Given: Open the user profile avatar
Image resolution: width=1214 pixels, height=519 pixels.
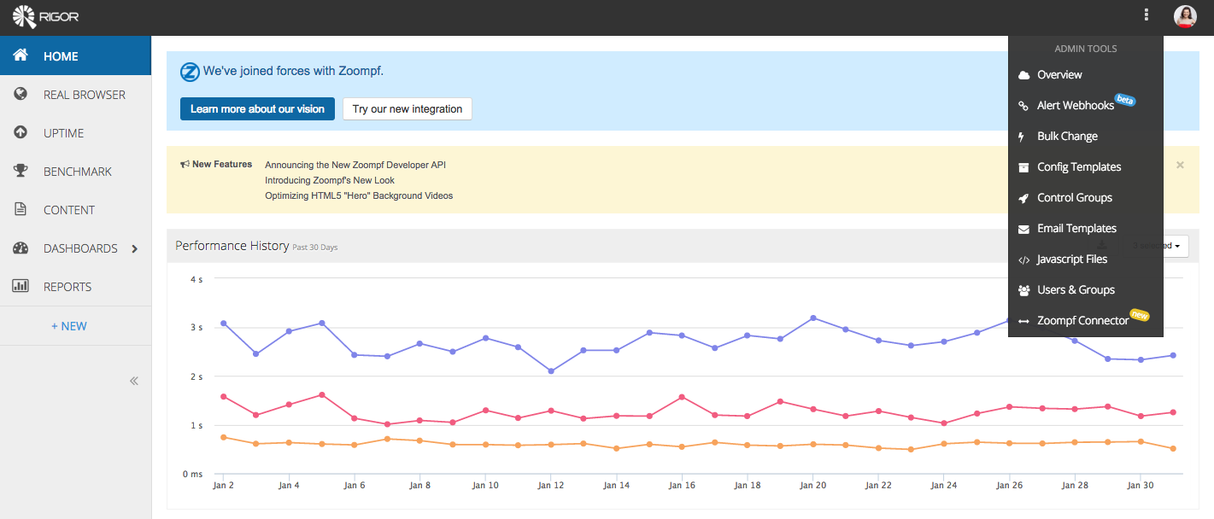Looking at the screenshot, I should click(1185, 16).
